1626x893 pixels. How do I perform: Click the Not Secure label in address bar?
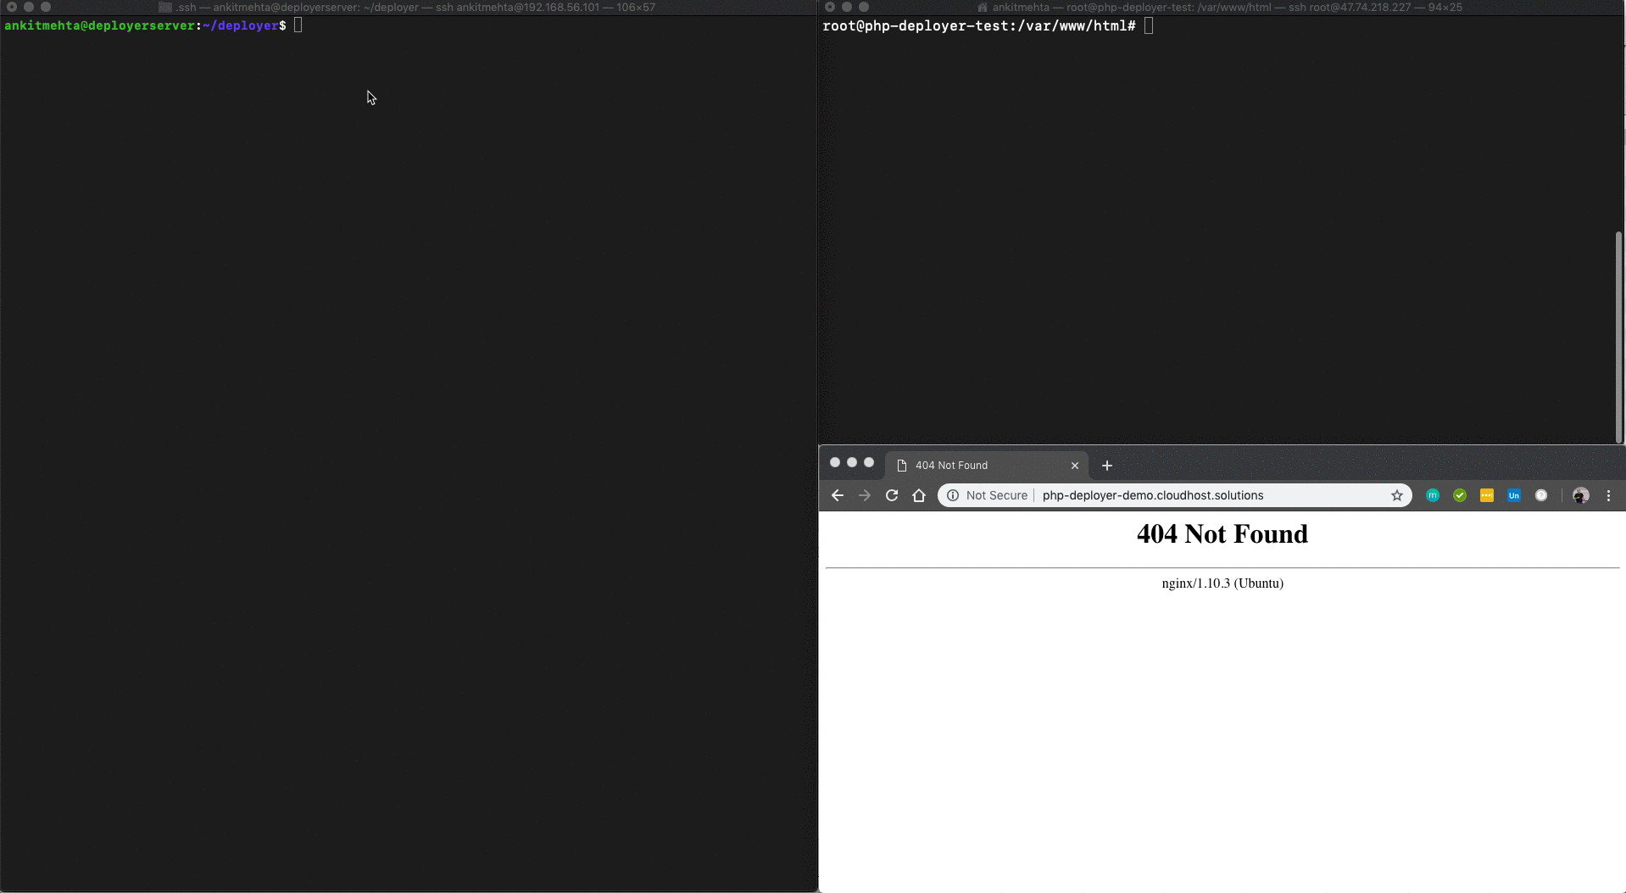[997, 495]
